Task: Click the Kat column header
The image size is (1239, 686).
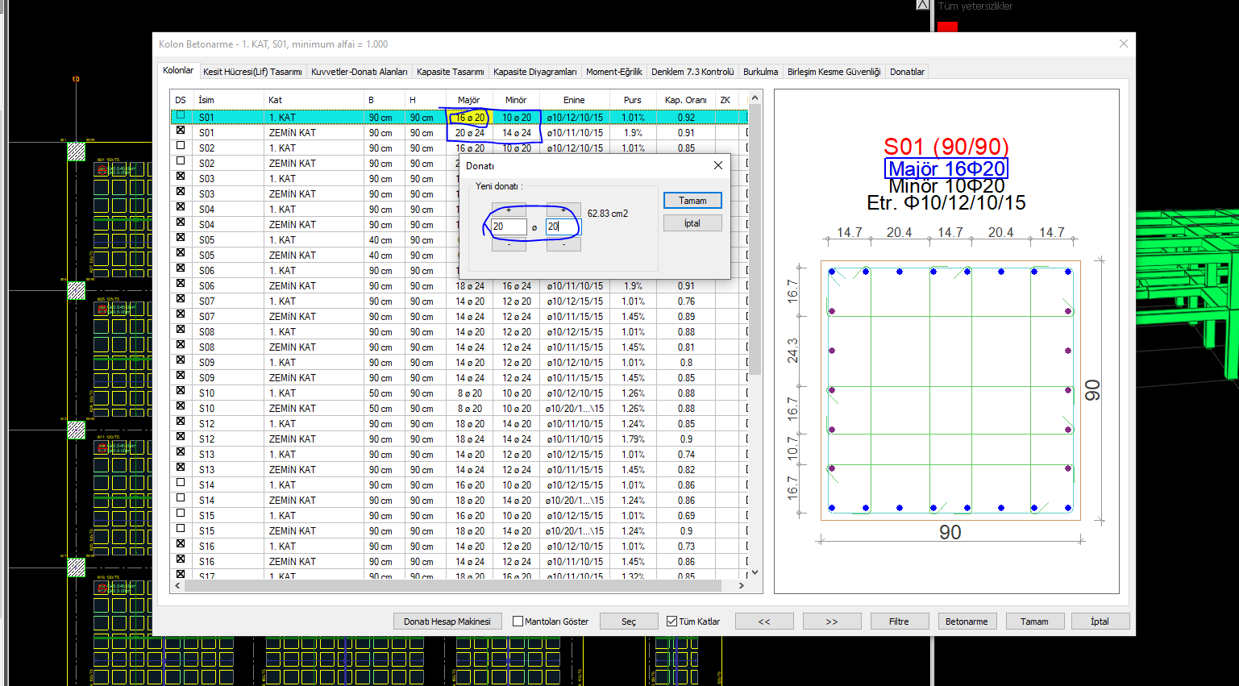Action: coord(314,100)
